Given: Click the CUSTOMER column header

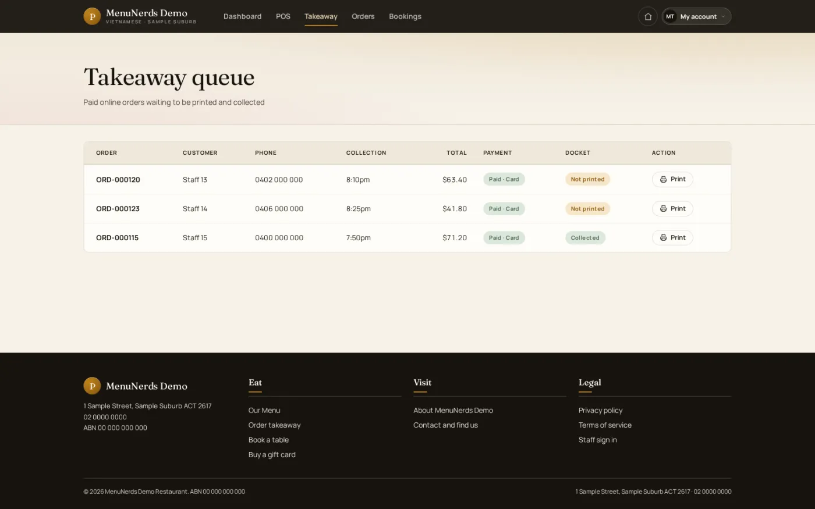Looking at the screenshot, I should [x=200, y=153].
